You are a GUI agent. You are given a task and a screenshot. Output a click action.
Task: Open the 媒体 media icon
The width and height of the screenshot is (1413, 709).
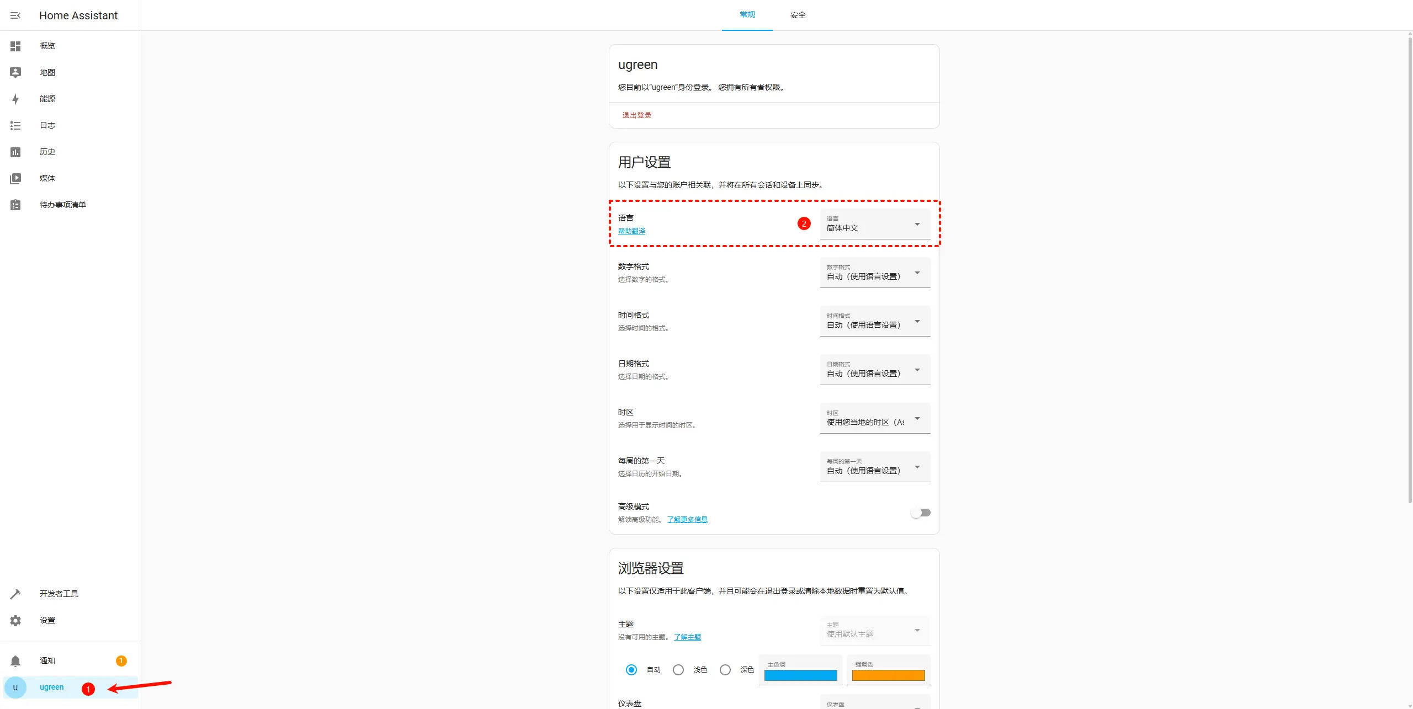pos(15,178)
